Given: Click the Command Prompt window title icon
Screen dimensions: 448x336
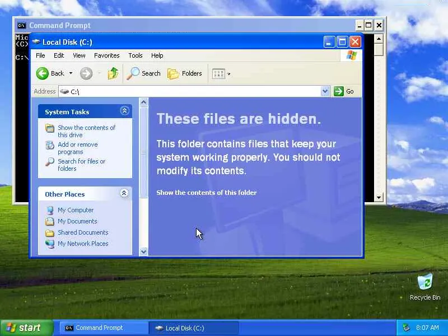Looking at the screenshot, I should (22, 25).
